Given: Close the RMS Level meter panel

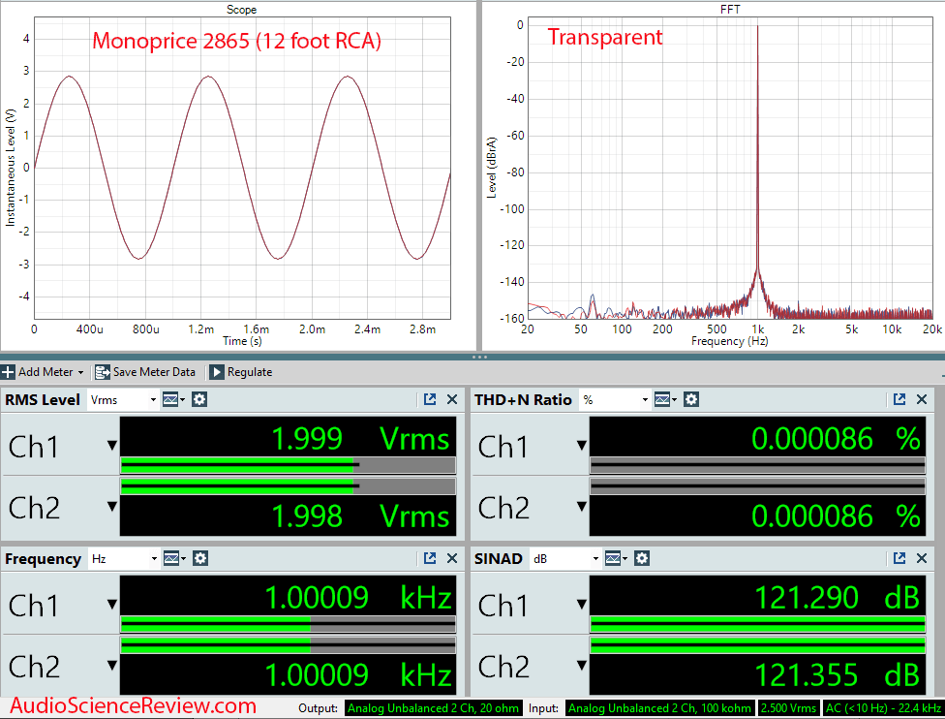Looking at the screenshot, I should tap(452, 399).
